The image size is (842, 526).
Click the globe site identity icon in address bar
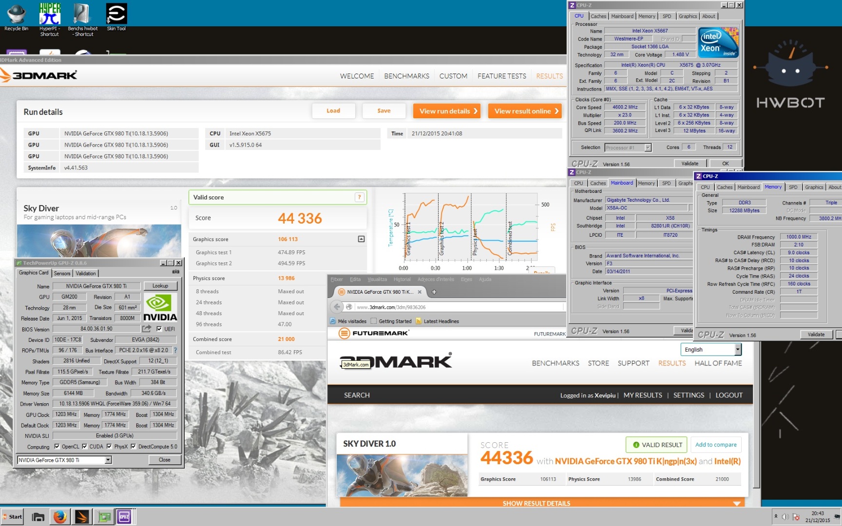pos(349,307)
